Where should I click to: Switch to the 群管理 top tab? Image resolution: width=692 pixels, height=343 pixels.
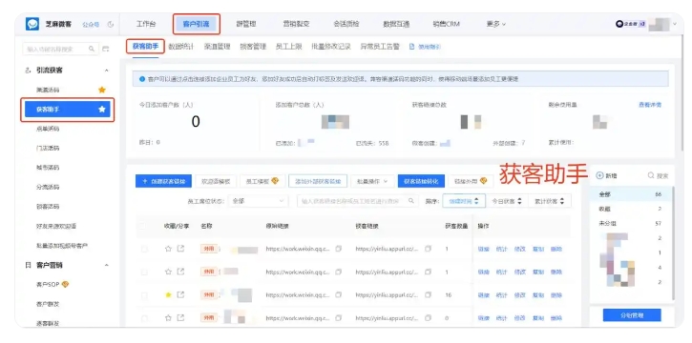246,24
